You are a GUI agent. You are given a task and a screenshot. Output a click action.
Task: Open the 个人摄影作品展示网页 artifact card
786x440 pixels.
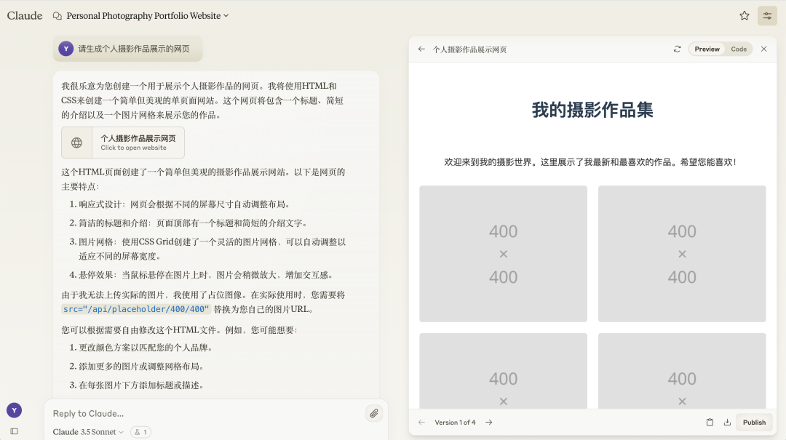tap(122, 142)
